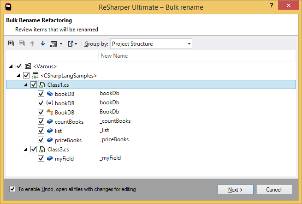The image size is (302, 204).
Task: Toggle the priceBooks checkbox
Action: [x=41, y=140]
